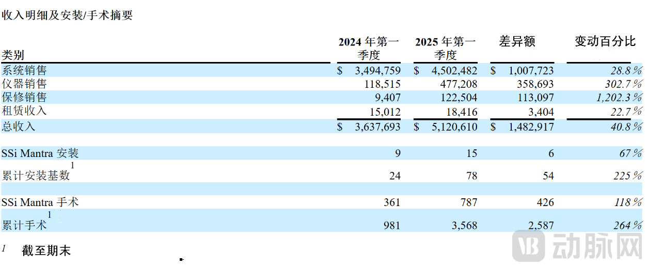The height and width of the screenshot is (267, 647).
Task: Select the 差异额 column header
Action: 517,42
